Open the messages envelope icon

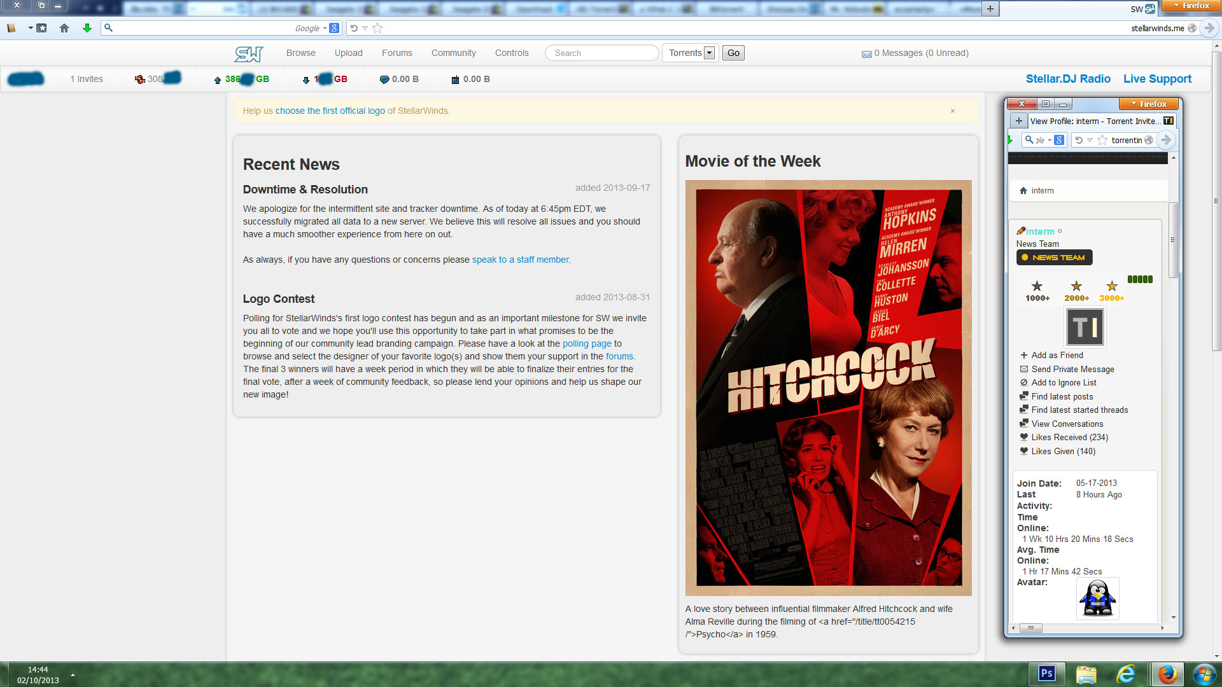(x=866, y=54)
